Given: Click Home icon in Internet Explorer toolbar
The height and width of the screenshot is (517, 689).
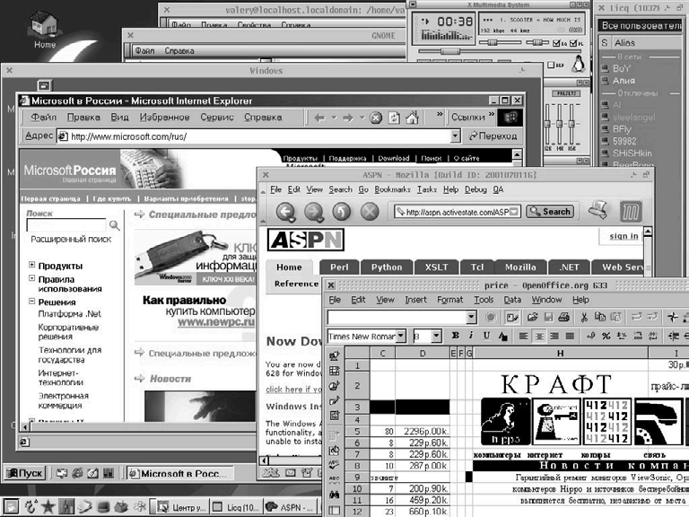Looking at the screenshot, I should pyautogui.click(x=412, y=118).
